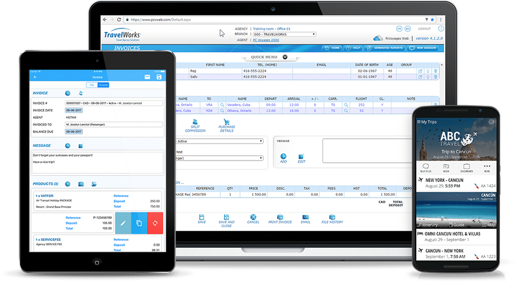Open Generated Reports
Screen dimensions: 520x282
click(385, 48)
